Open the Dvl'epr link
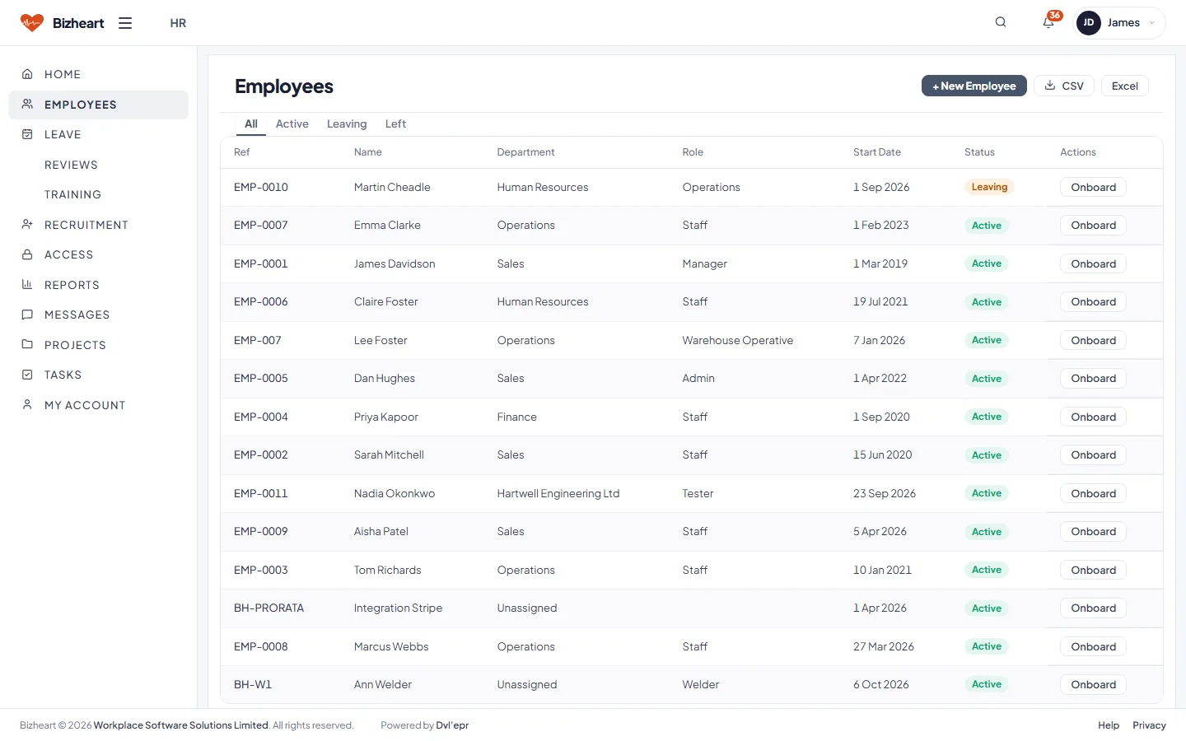This screenshot has height=741, width=1186. pyautogui.click(x=452, y=725)
